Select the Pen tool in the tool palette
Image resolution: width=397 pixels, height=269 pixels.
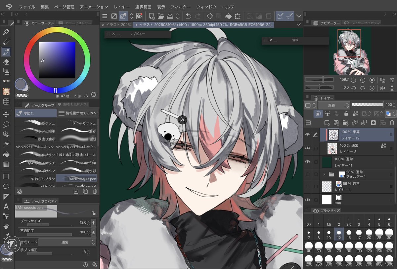point(6,32)
